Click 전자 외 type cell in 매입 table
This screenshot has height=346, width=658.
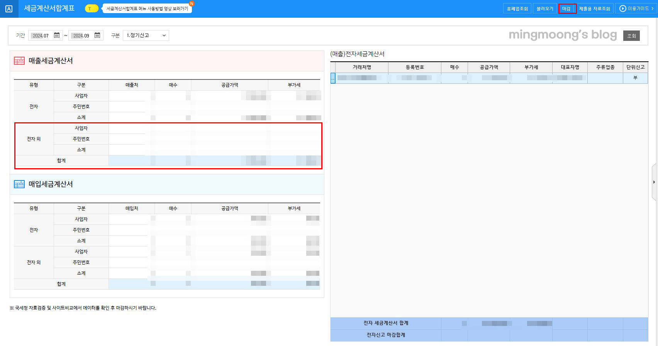34,262
